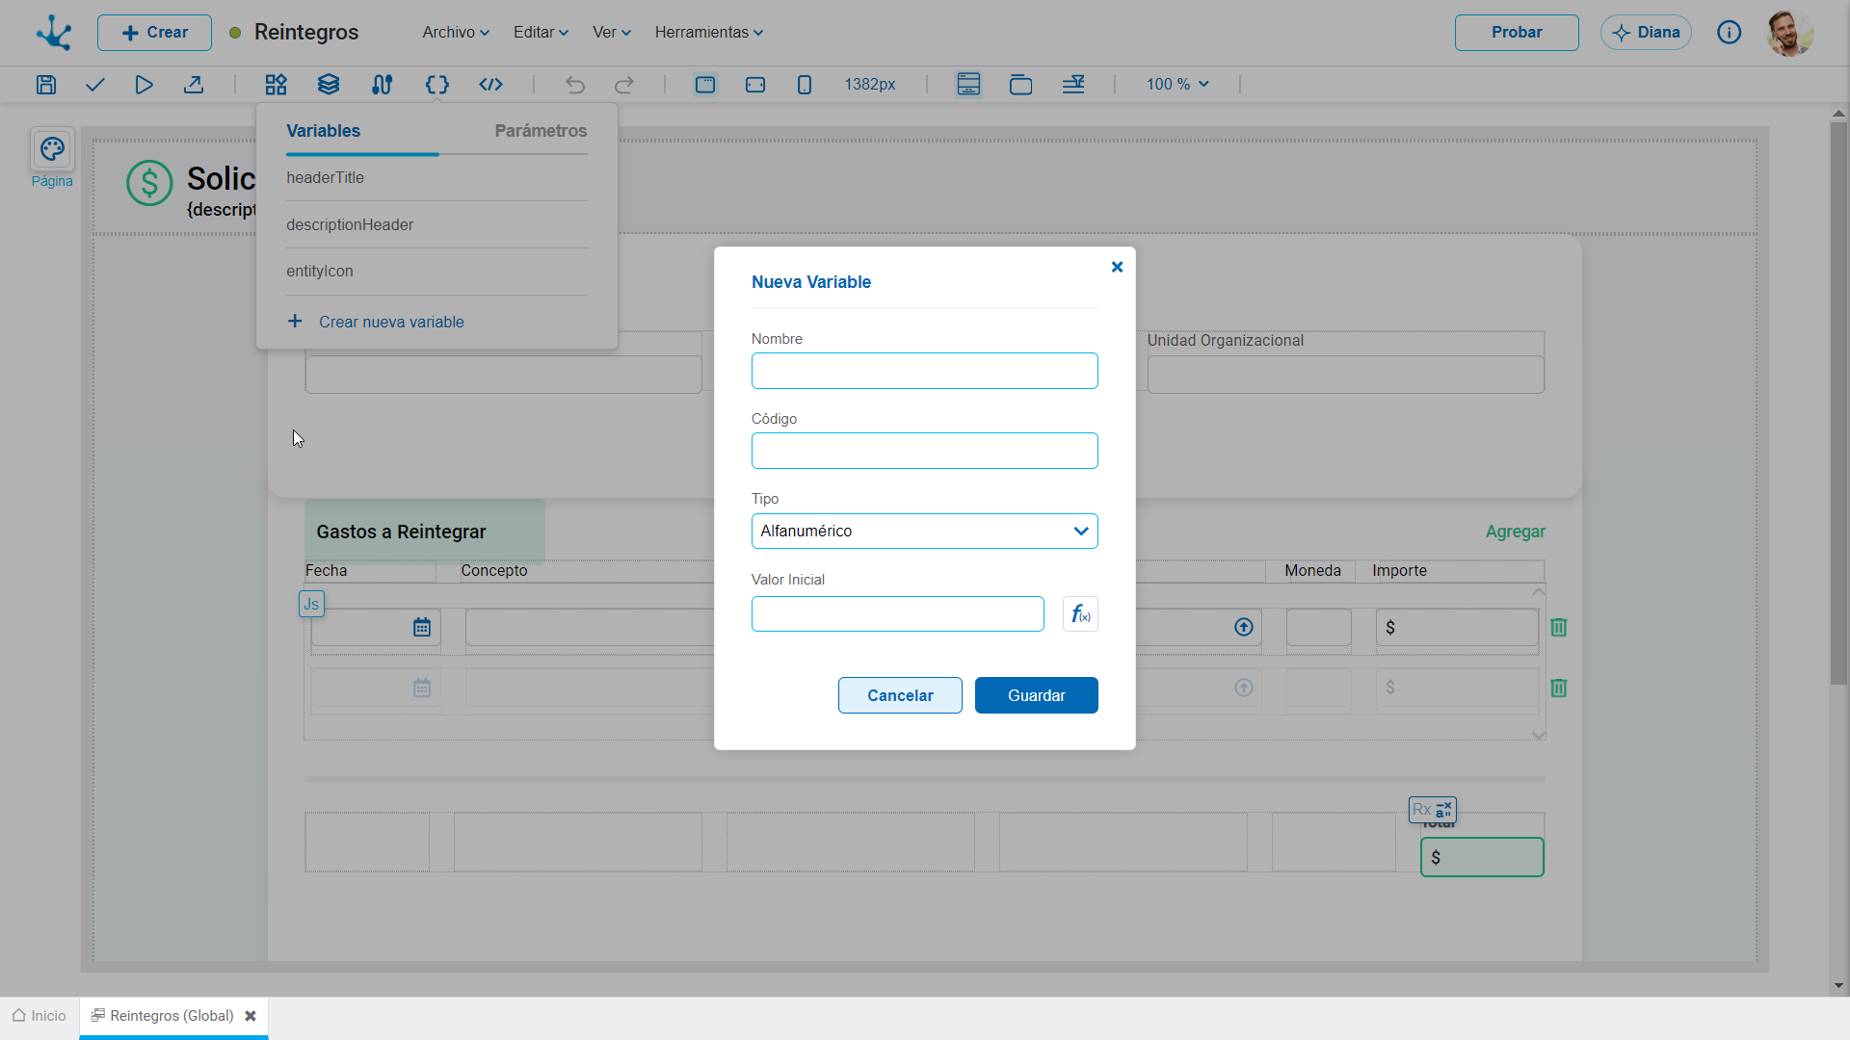1850x1040 pixels.
Task: Select the tablet viewport icon
Action: click(x=755, y=85)
